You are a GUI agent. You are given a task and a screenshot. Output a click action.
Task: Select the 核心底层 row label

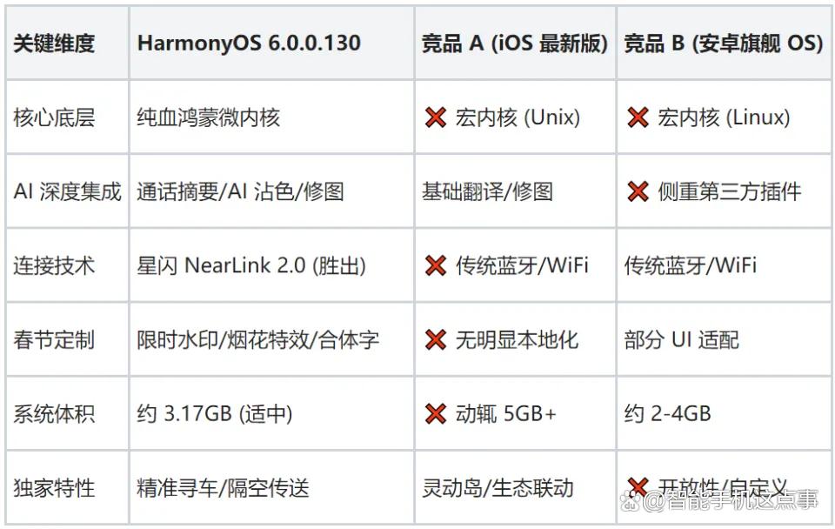pyautogui.click(x=54, y=117)
